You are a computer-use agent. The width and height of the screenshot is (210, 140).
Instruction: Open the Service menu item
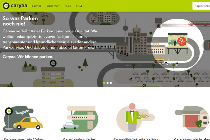36,6
